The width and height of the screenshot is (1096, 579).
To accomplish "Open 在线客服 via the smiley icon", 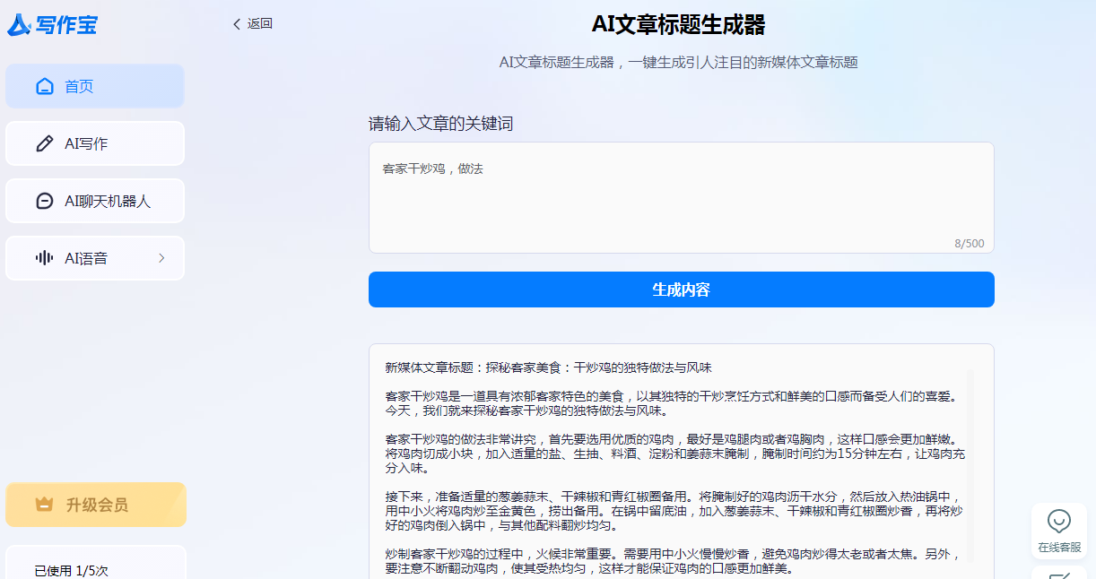I will [1059, 522].
